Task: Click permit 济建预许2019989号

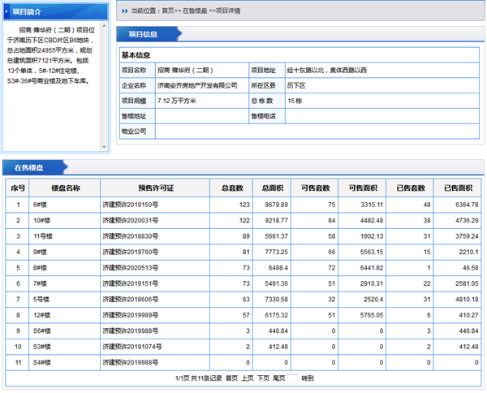Action: [x=131, y=315]
